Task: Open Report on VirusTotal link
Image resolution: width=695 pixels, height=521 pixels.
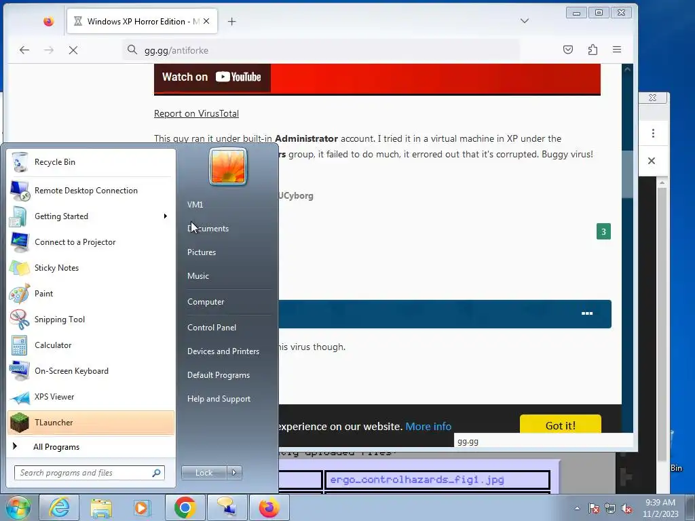Action: [x=196, y=113]
